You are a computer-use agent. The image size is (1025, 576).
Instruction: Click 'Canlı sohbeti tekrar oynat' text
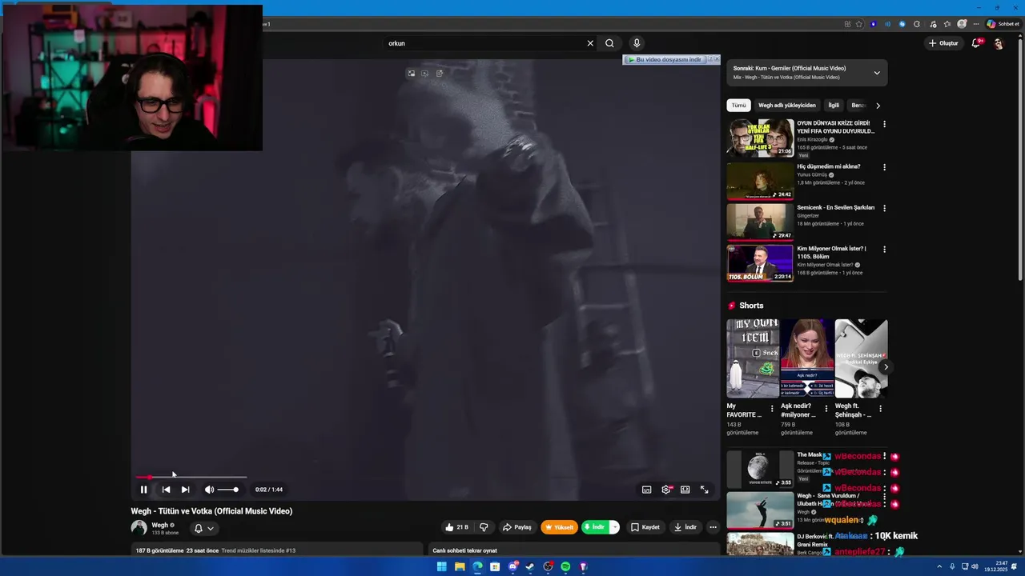coord(464,550)
